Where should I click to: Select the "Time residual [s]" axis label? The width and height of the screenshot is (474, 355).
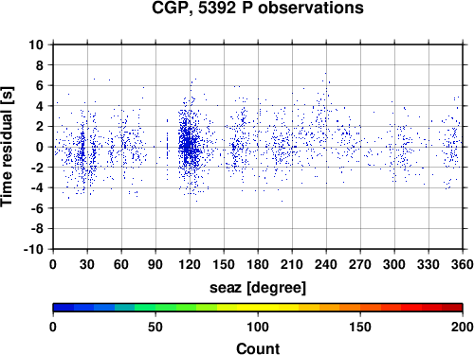point(7,147)
